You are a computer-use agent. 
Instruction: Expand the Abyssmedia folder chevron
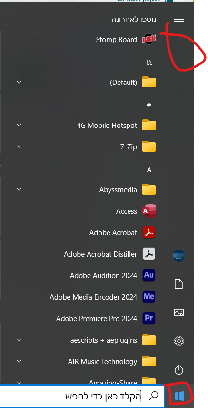pyautogui.click(x=19, y=189)
